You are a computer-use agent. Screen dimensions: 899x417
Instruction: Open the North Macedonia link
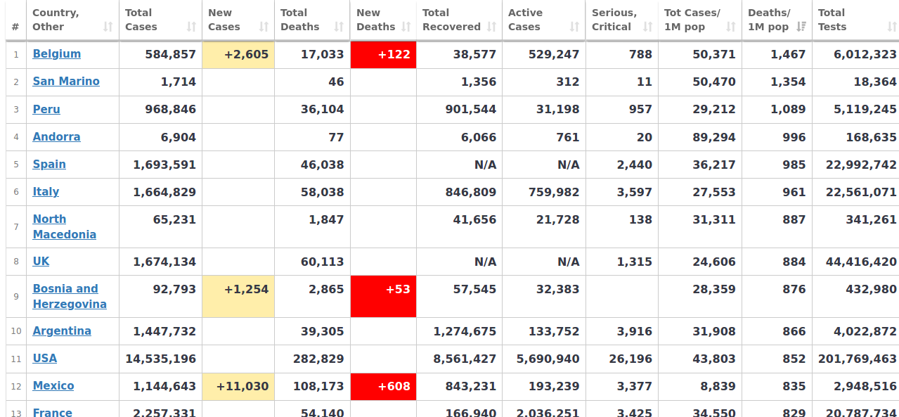pyautogui.click(x=64, y=226)
